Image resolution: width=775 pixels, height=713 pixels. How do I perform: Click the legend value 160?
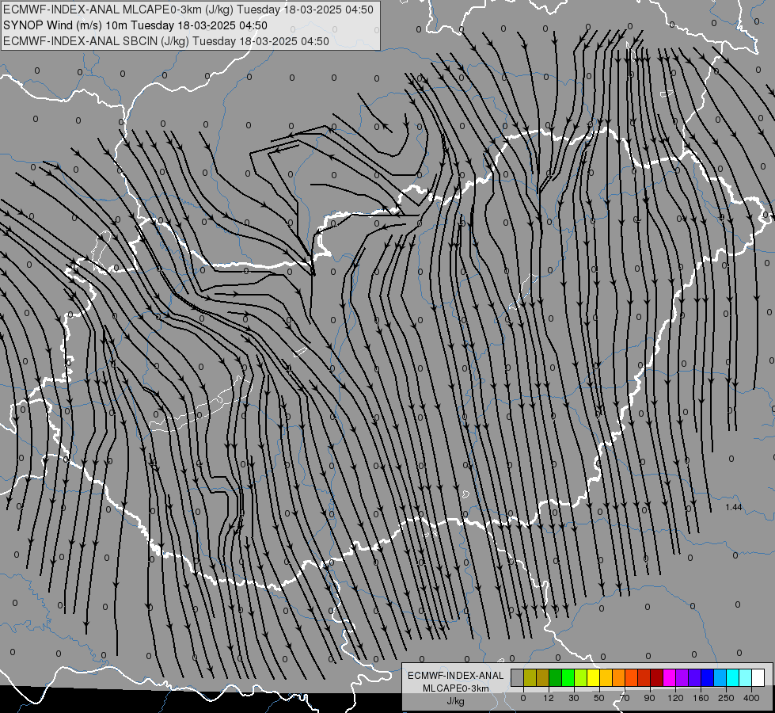pyautogui.click(x=701, y=698)
